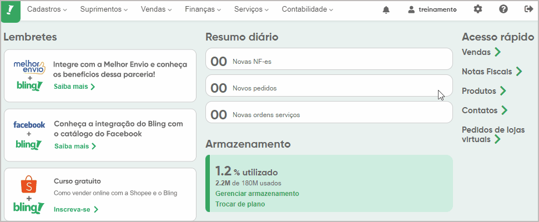The width and height of the screenshot is (539, 222).
Task: Click the Armazenamento heading
Action: (248, 144)
